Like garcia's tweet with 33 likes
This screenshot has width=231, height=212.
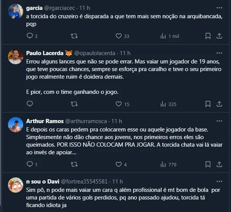click(x=119, y=36)
